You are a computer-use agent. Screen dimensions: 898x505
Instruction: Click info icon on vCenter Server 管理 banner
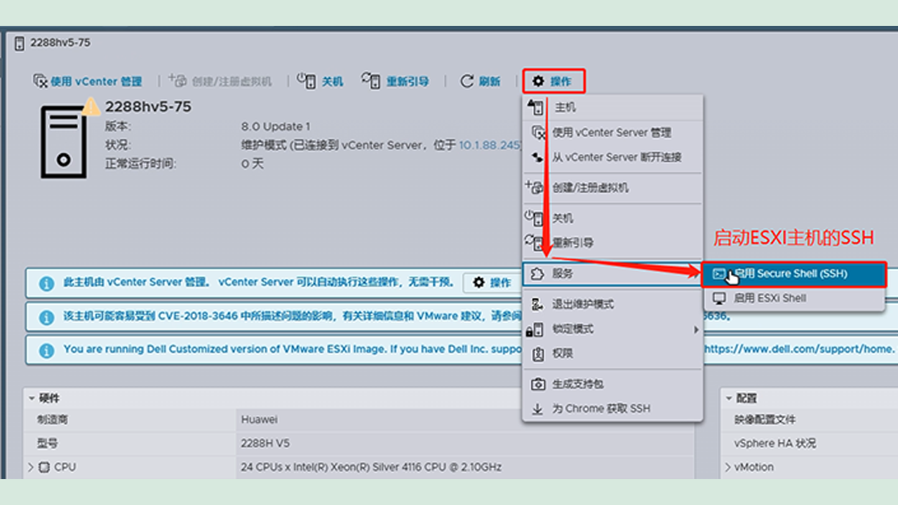click(46, 283)
